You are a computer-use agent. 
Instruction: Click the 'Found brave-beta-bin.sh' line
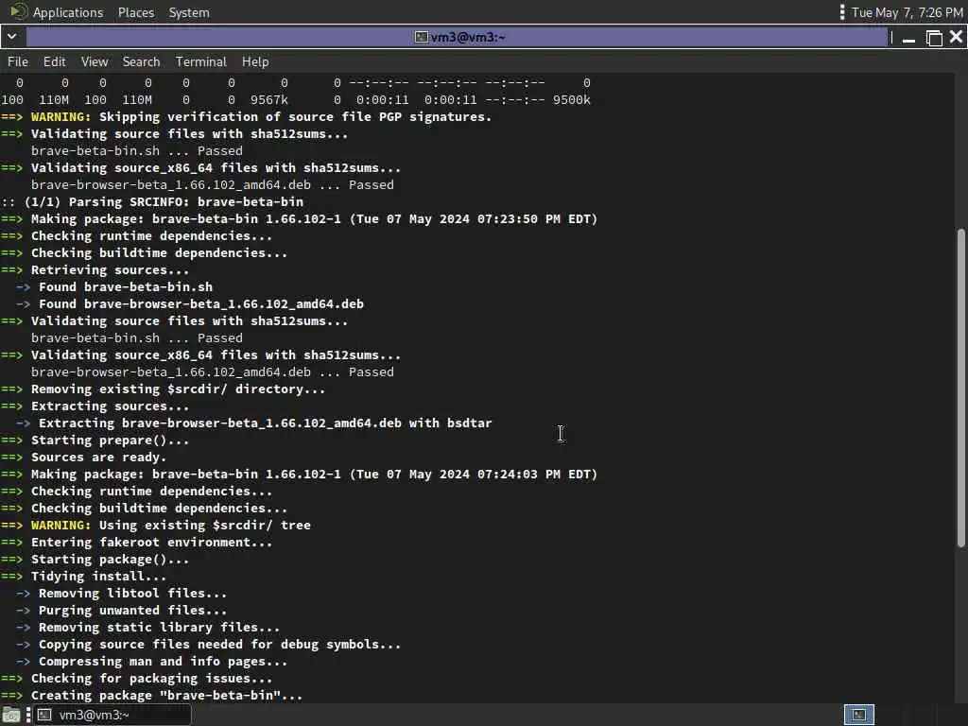[114, 287]
